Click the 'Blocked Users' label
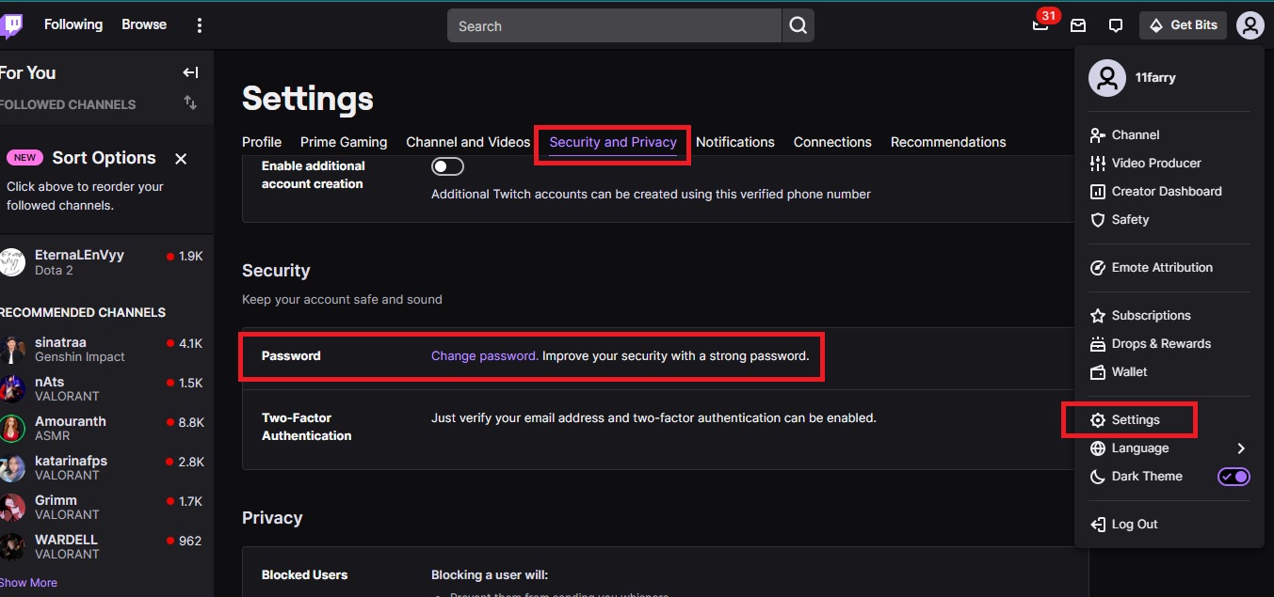The height and width of the screenshot is (597, 1274). 305,574
